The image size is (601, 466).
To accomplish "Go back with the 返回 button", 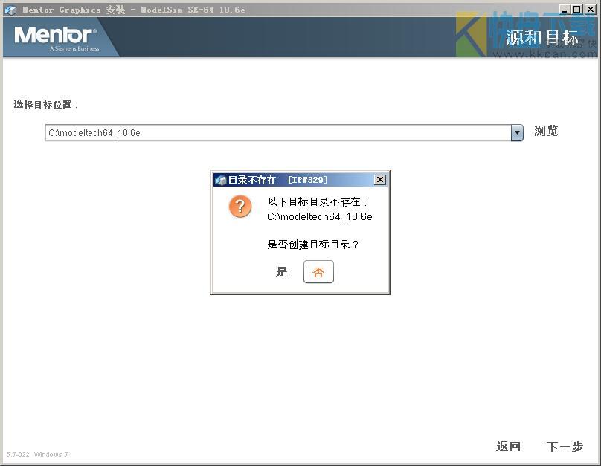I will [x=508, y=447].
